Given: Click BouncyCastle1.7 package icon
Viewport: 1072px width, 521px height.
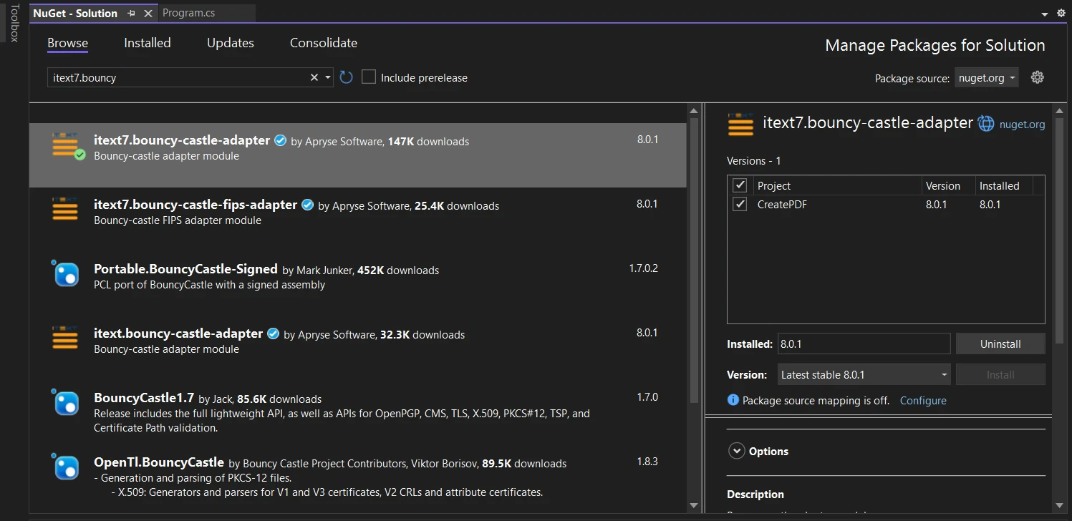Looking at the screenshot, I should tap(65, 402).
